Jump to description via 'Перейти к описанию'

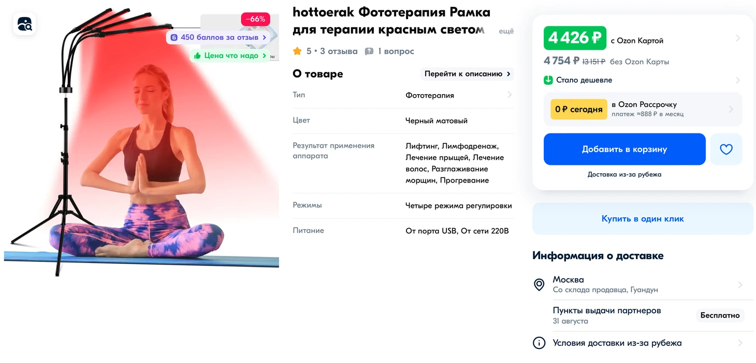(x=467, y=74)
